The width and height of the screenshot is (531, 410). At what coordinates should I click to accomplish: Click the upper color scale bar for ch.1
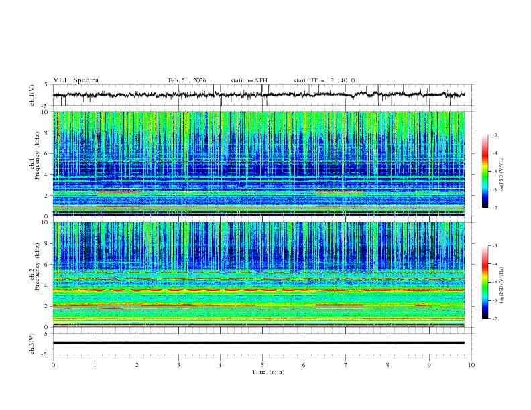click(x=485, y=172)
